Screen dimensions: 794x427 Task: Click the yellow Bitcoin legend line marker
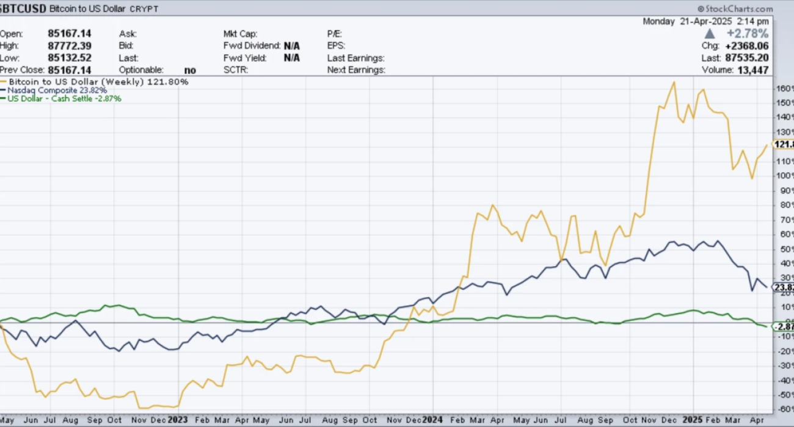click(4, 82)
